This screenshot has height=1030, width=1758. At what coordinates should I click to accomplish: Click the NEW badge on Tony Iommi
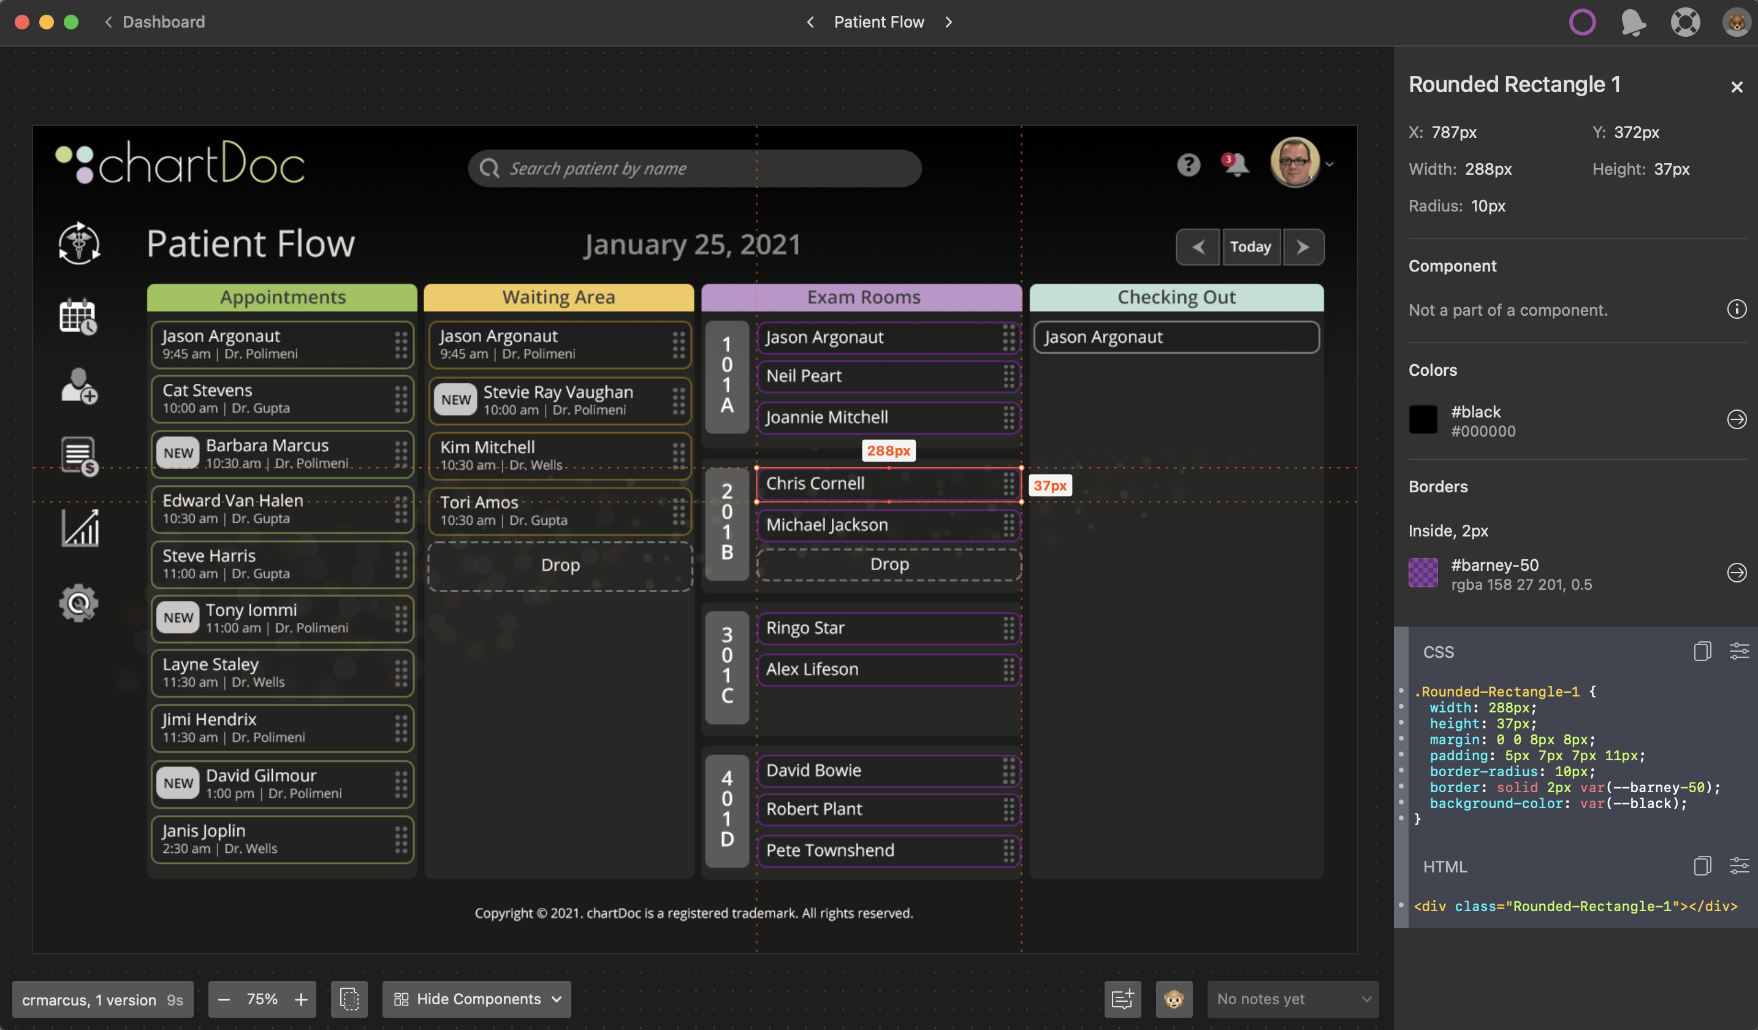pyautogui.click(x=178, y=617)
